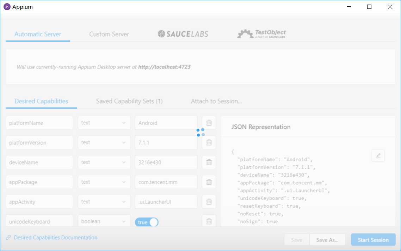
Task: Open the Attach to Session tab
Action: tap(216, 101)
